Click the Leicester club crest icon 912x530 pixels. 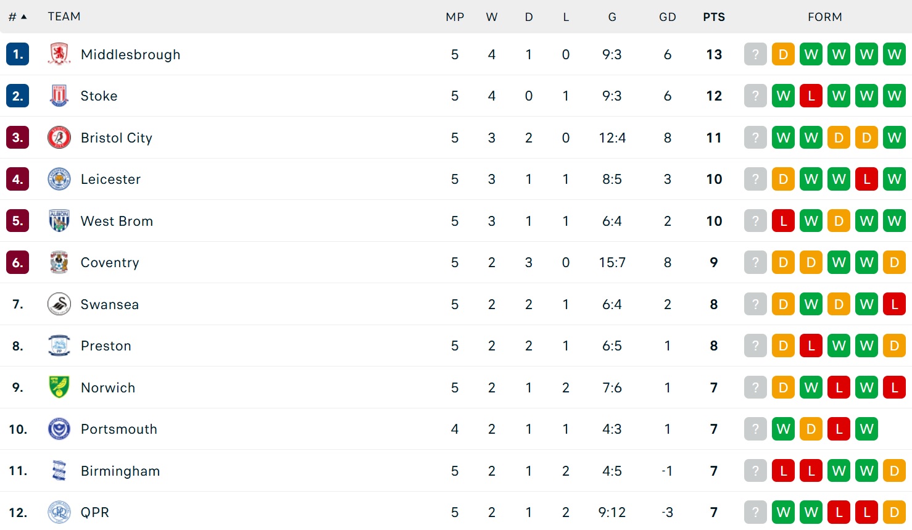pyautogui.click(x=59, y=179)
